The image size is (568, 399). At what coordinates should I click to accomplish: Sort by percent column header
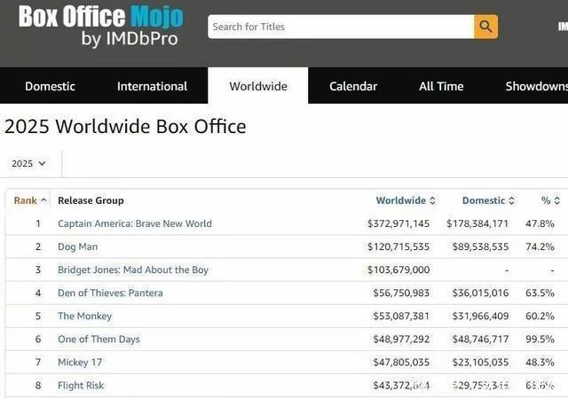coord(550,200)
